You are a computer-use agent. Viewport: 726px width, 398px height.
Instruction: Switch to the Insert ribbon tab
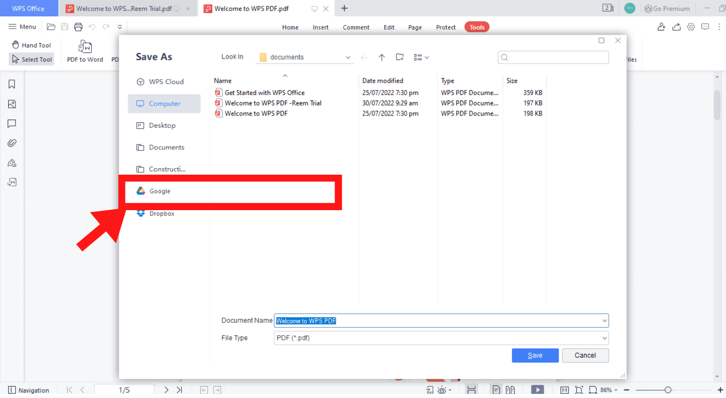coord(320,27)
